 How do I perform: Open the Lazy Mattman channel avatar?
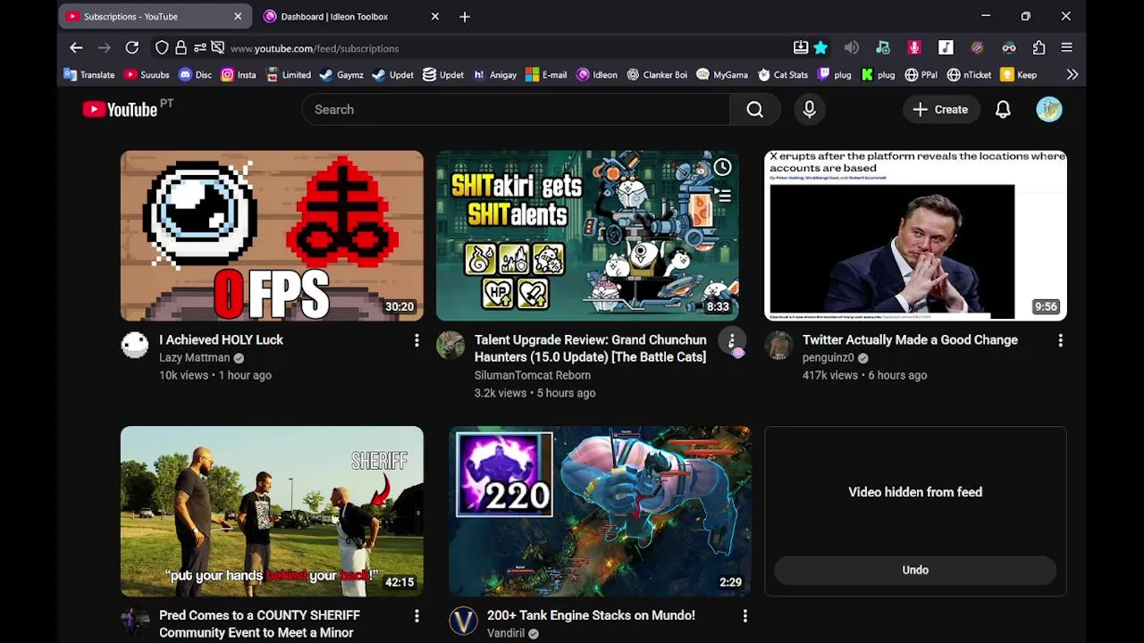point(135,346)
